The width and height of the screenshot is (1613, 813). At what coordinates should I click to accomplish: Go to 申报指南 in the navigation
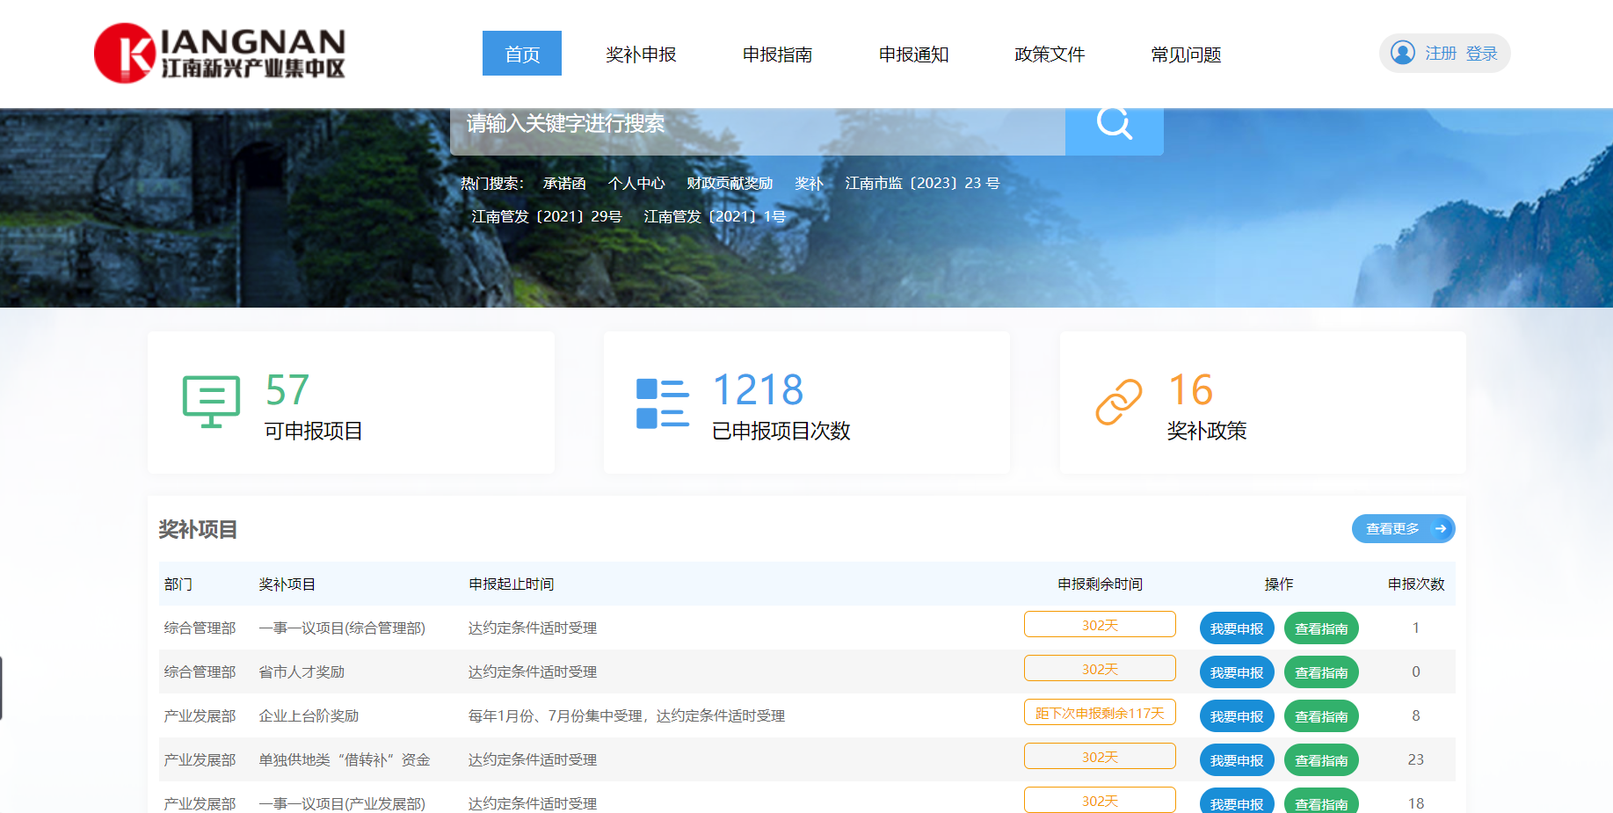(777, 54)
